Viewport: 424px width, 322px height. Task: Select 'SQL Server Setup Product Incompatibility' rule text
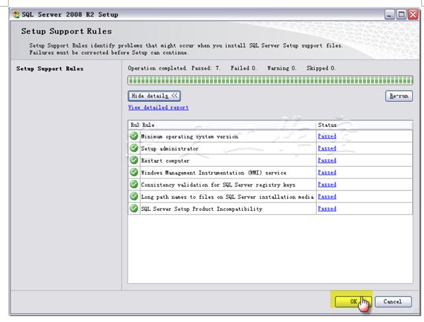point(202,209)
